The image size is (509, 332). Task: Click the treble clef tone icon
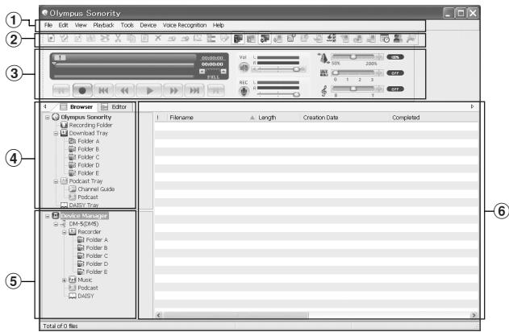point(324,90)
